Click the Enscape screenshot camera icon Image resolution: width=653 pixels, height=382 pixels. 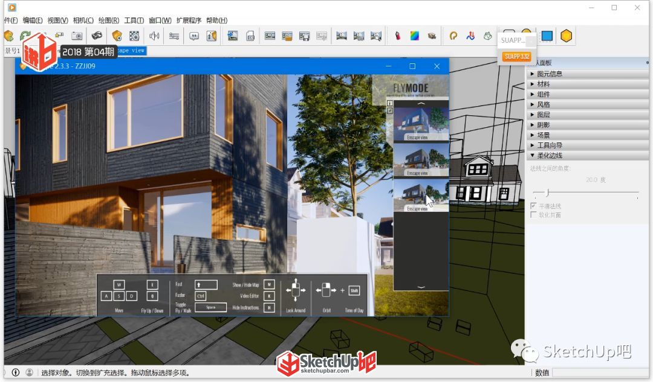[x=77, y=36]
